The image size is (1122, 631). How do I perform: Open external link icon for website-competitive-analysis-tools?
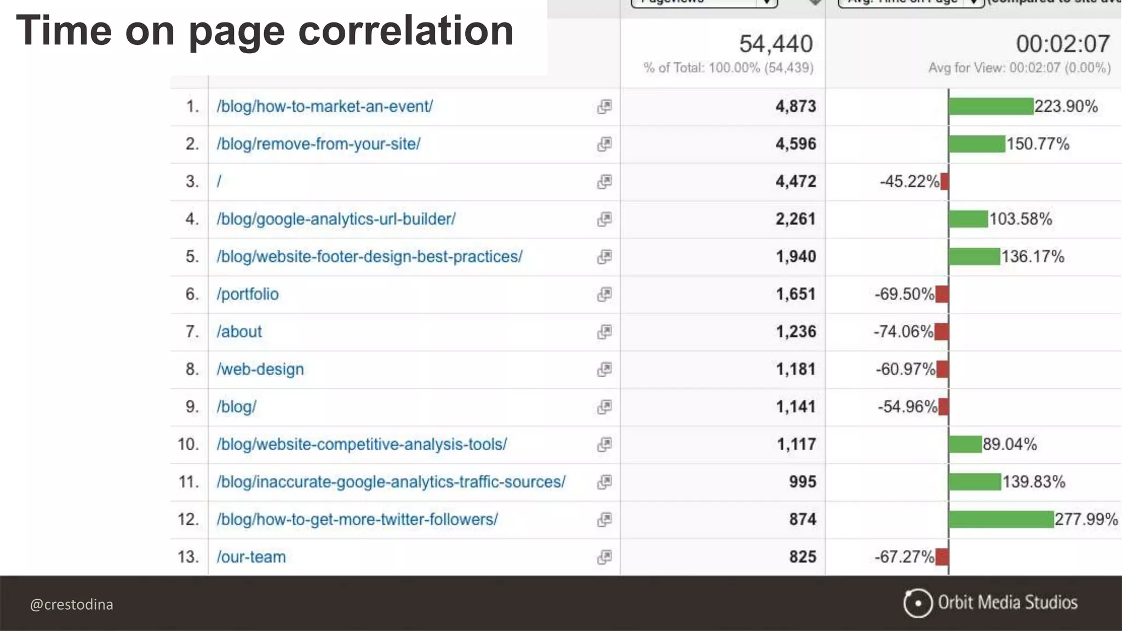pyautogui.click(x=604, y=444)
